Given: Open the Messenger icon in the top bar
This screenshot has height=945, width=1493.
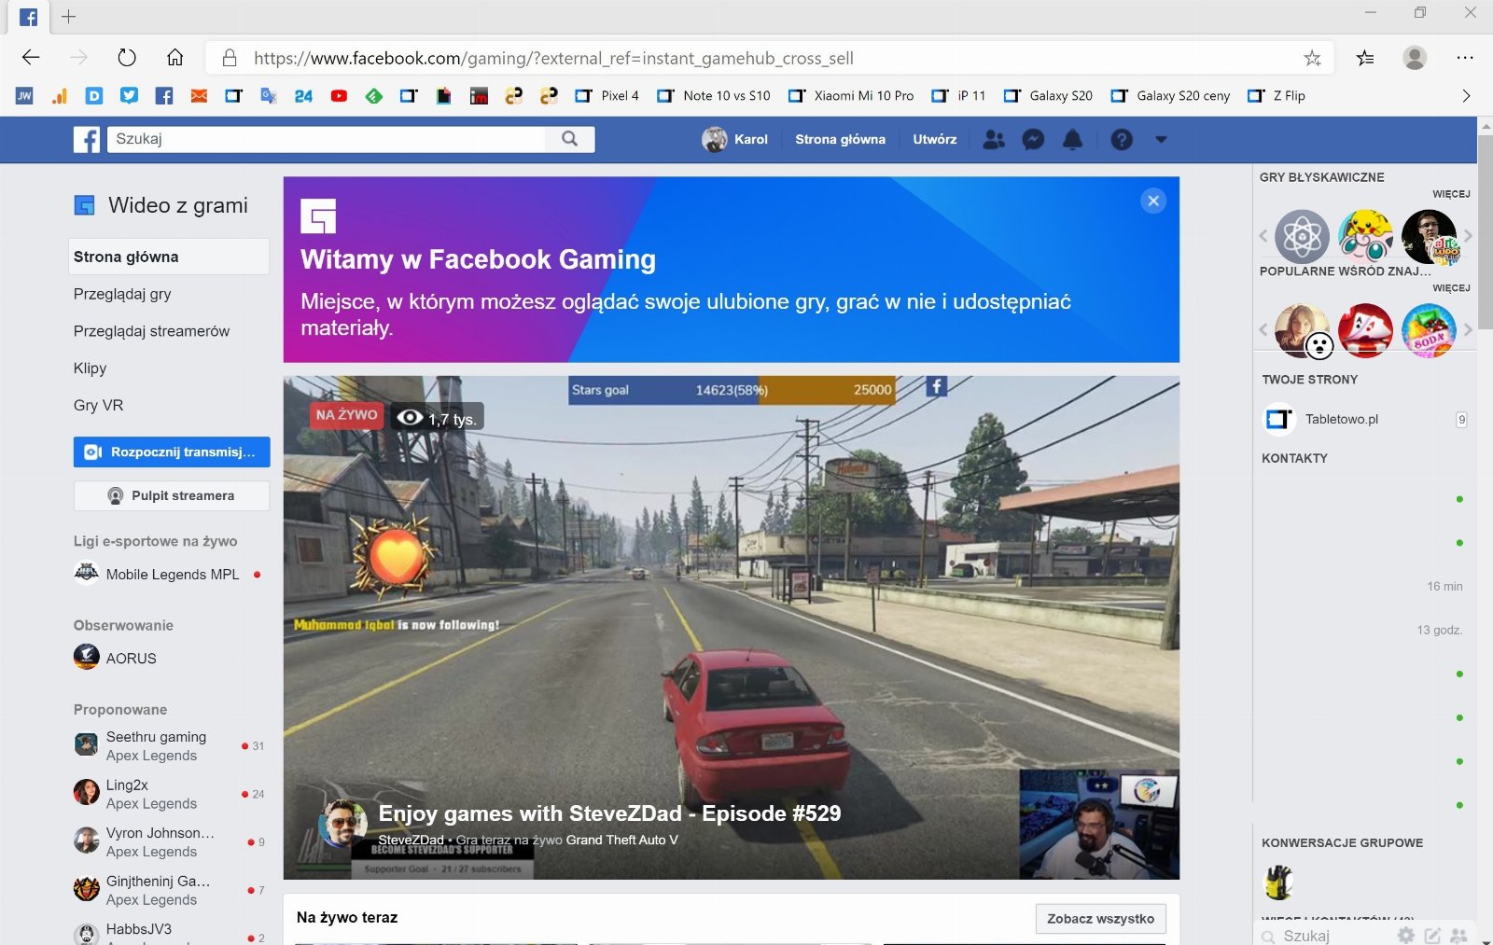Looking at the screenshot, I should (1033, 140).
